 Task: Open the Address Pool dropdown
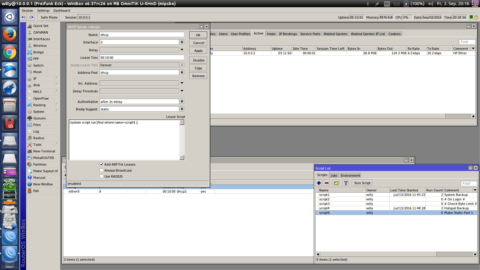click(182, 73)
